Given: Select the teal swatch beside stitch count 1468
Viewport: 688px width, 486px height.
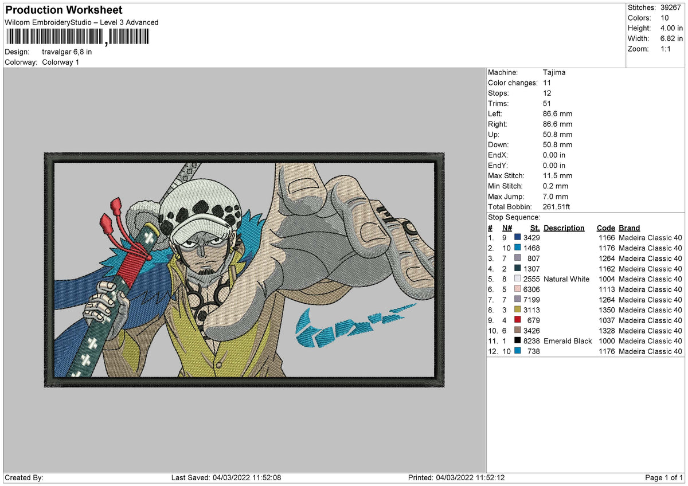Looking at the screenshot, I should pyautogui.click(x=518, y=248).
